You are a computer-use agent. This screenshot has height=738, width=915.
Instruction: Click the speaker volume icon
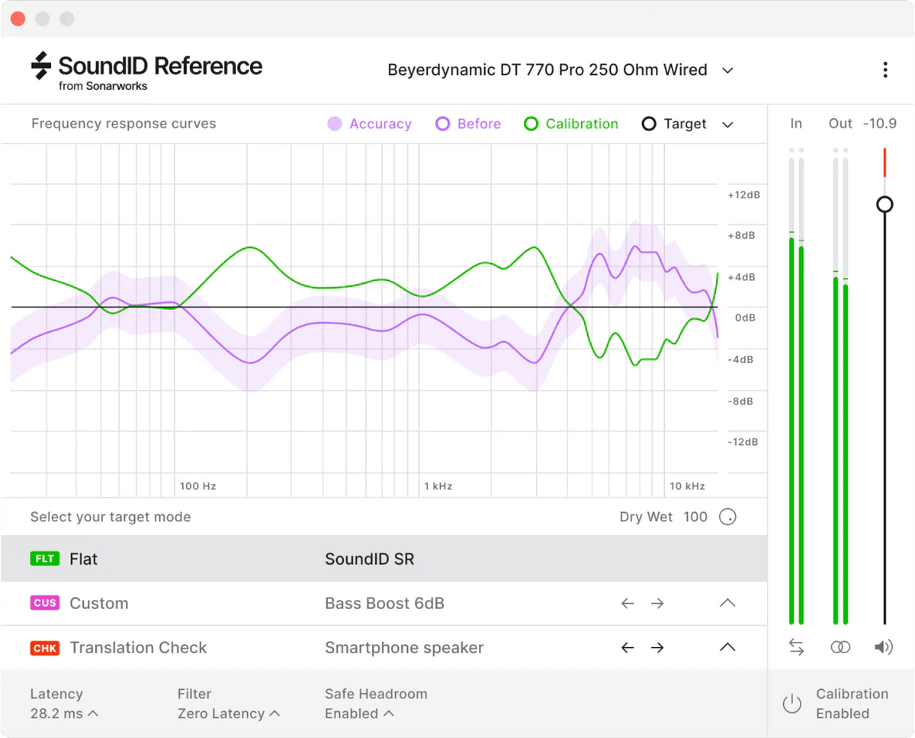[884, 646]
